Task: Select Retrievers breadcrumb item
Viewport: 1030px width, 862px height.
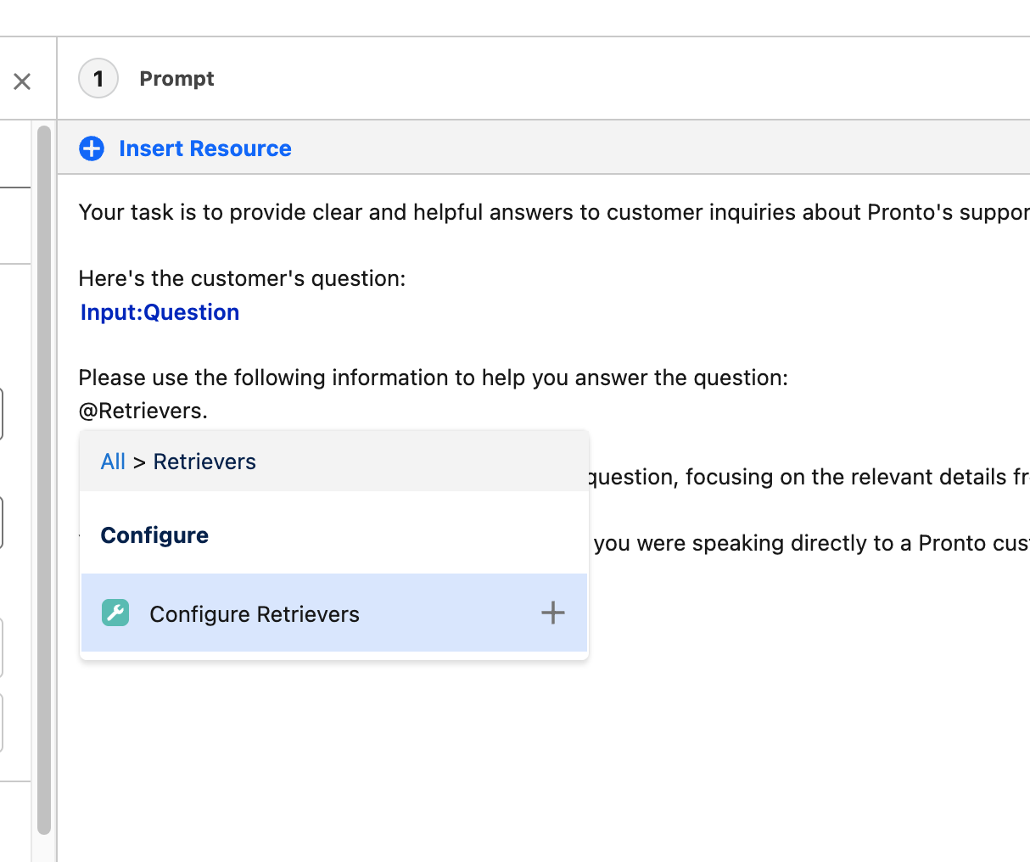Action: [x=204, y=462]
